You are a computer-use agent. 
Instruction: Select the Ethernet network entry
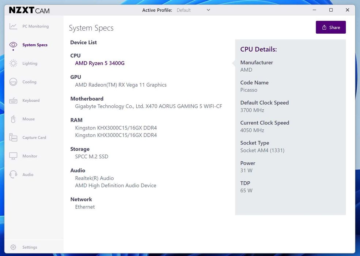tap(85, 207)
